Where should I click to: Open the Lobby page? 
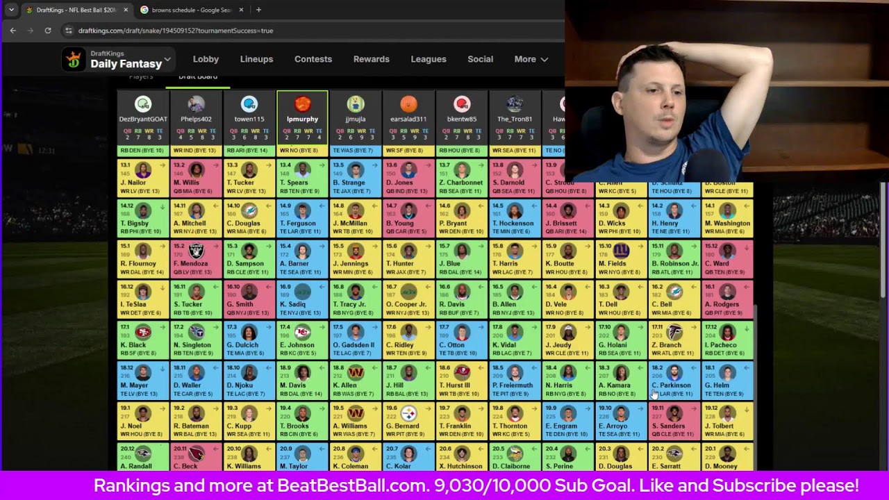tap(206, 59)
